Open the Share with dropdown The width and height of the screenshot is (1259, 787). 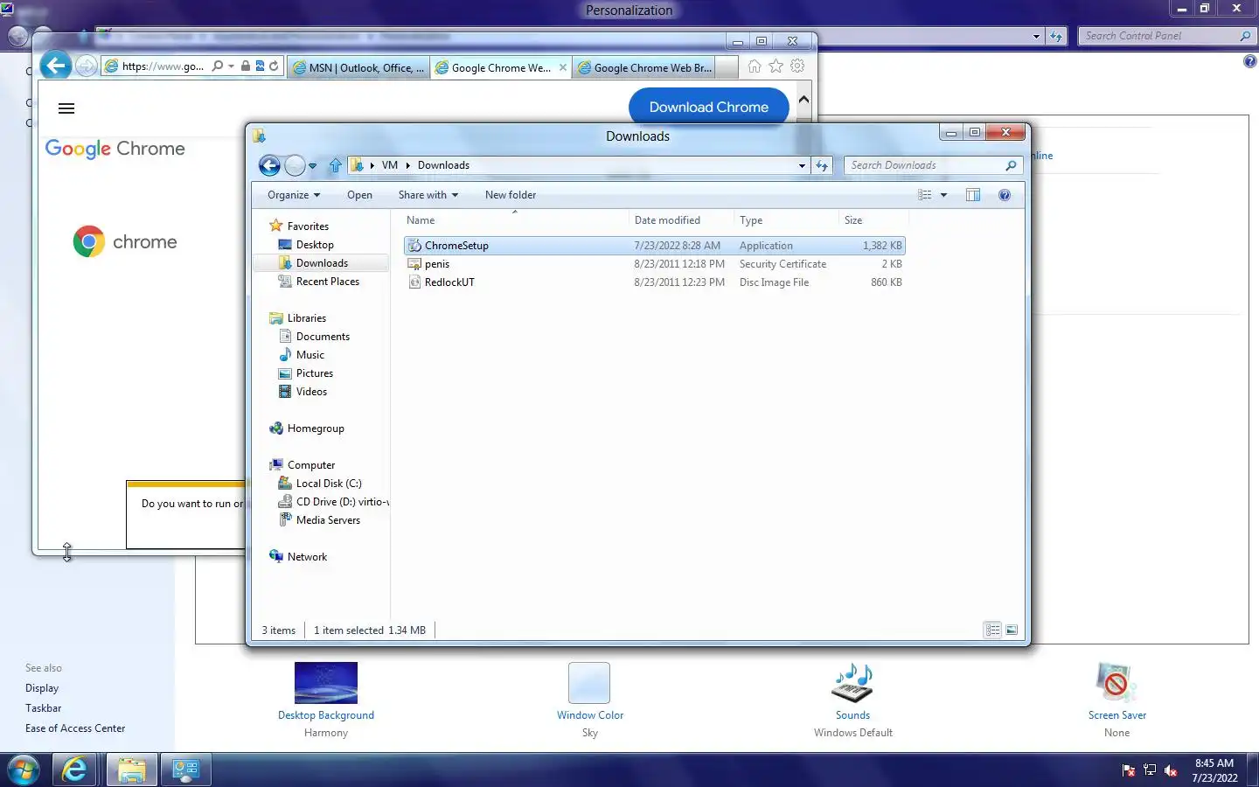[x=428, y=195]
